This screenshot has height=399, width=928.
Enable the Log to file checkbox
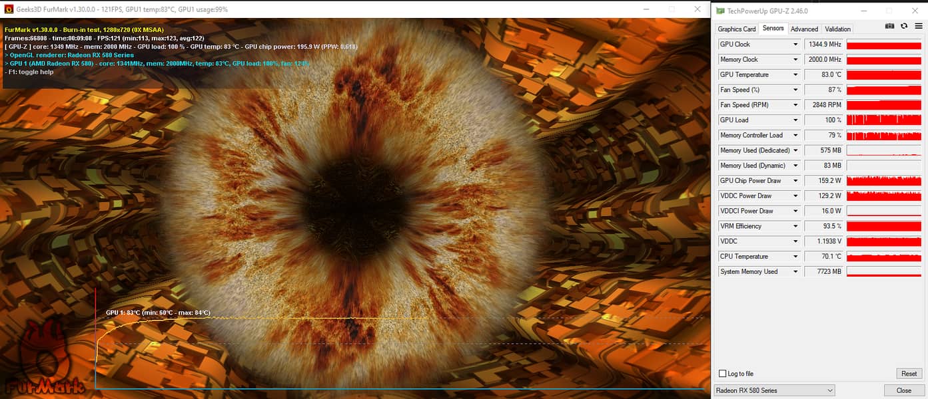click(x=723, y=374)
